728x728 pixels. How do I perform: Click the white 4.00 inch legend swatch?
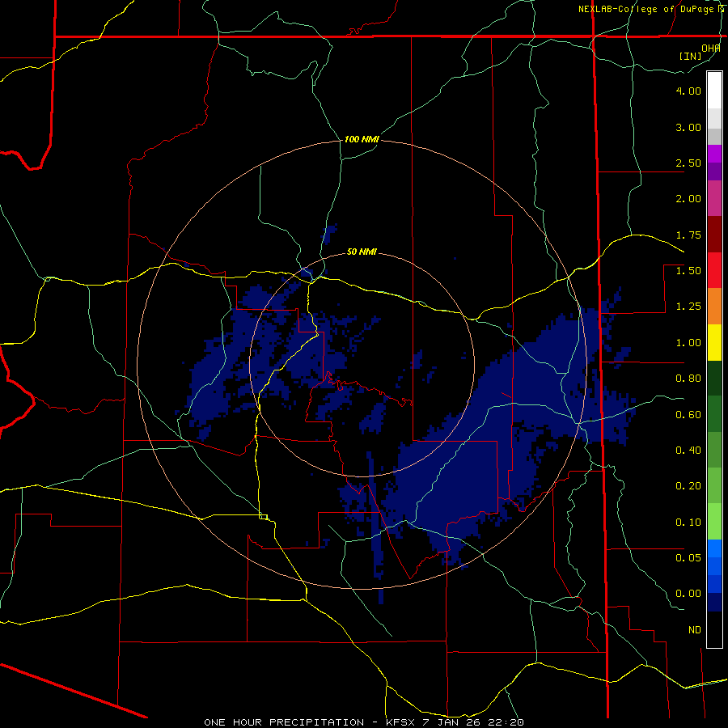click(x=714, y=91)
